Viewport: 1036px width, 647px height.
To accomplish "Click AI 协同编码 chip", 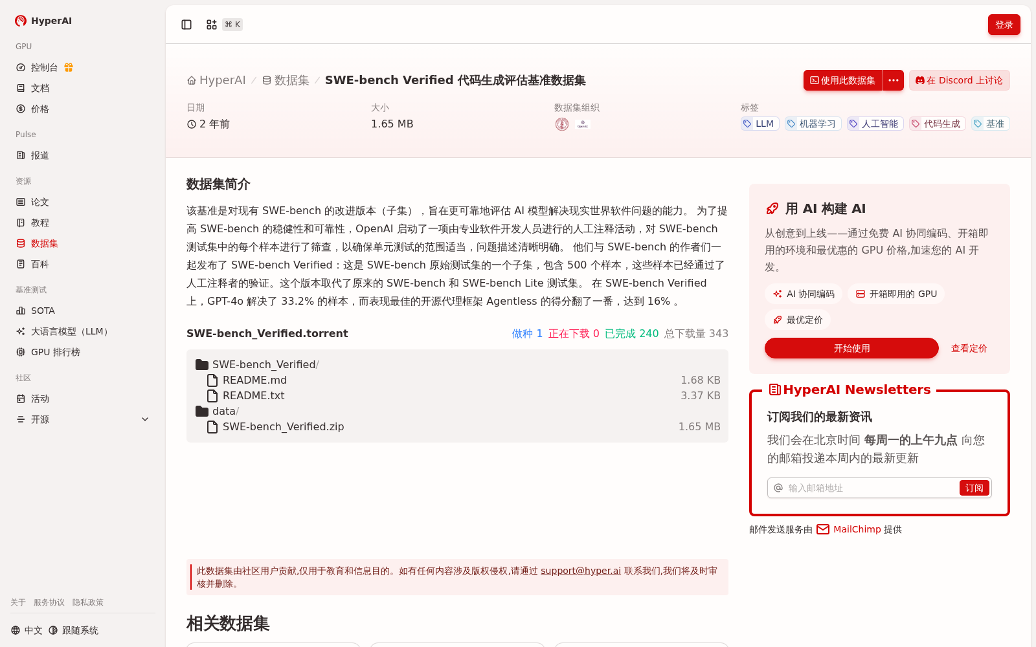I will [804, 294].
